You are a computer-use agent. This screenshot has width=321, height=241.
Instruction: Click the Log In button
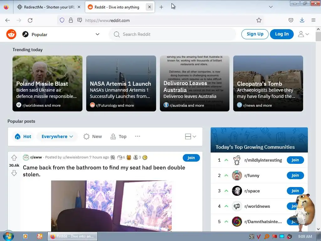tap(282, 34)
